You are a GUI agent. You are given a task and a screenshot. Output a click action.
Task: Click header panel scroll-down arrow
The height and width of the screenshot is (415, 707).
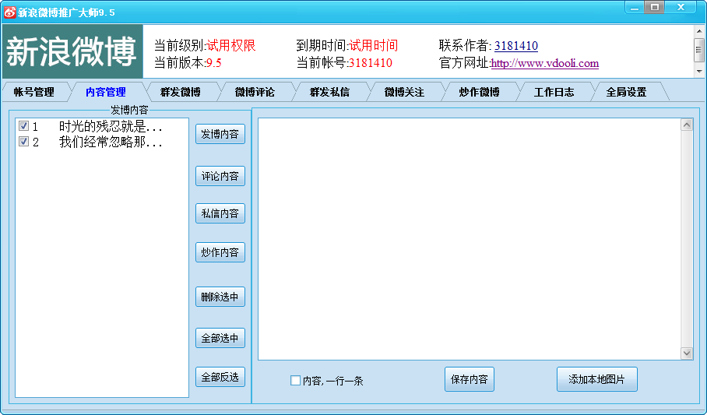click(699, 72)
